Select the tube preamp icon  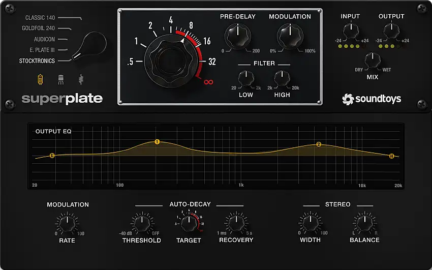click(x=40, y=79)
